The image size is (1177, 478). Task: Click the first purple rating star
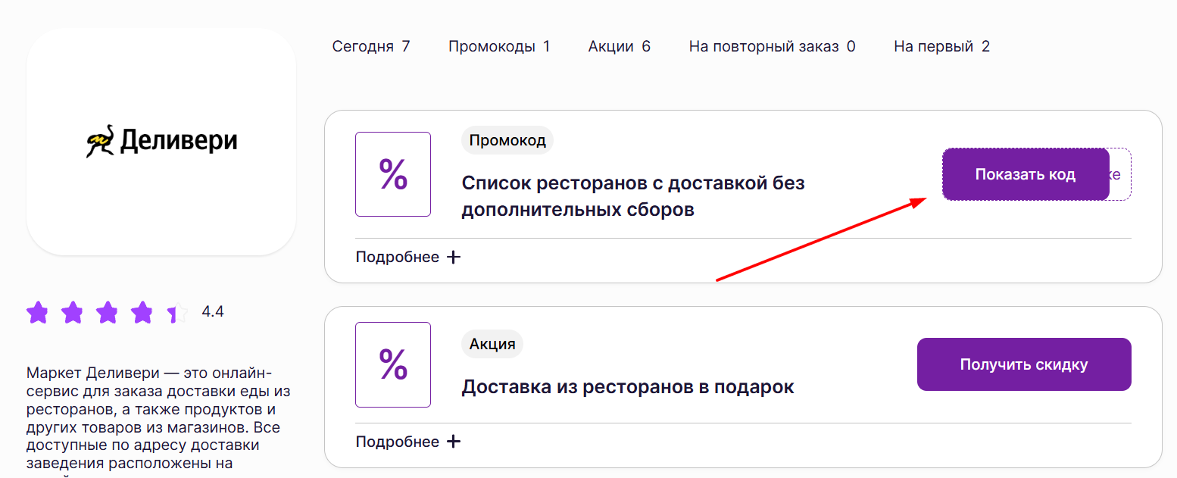click(38, 311)
